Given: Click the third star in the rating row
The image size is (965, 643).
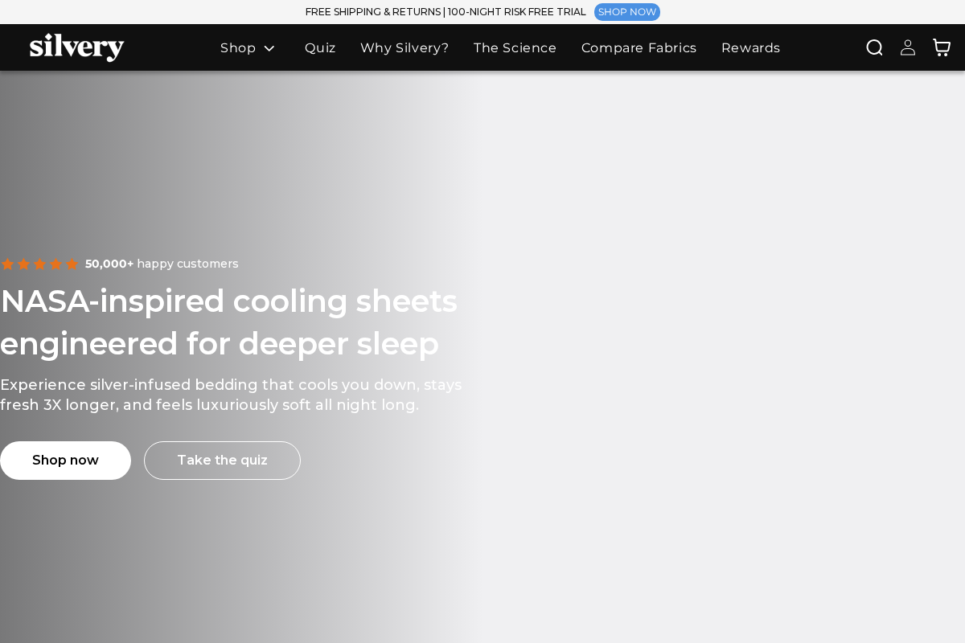Looking at the screenshot, I should tap(40, 264).
